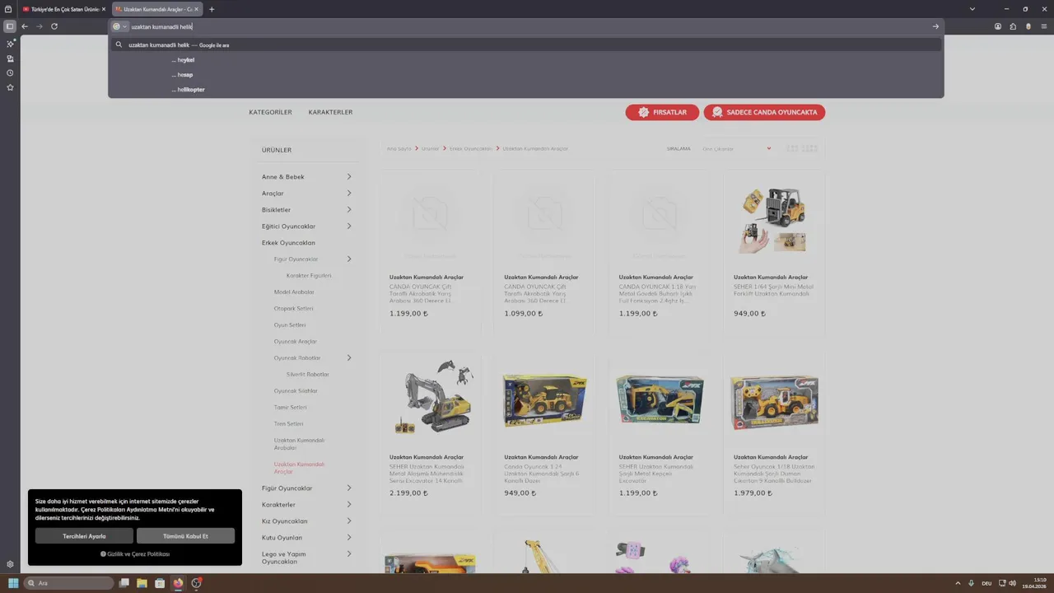Screen dimensions: 1054x593
Task: Open the SIRALAMA 'Öne Çıkanlar' sort dropdown
Action: point(736,148)
